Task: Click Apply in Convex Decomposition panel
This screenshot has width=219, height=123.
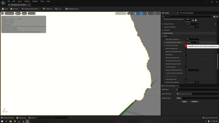Action: pyautogui.click(x=184, y=101)
